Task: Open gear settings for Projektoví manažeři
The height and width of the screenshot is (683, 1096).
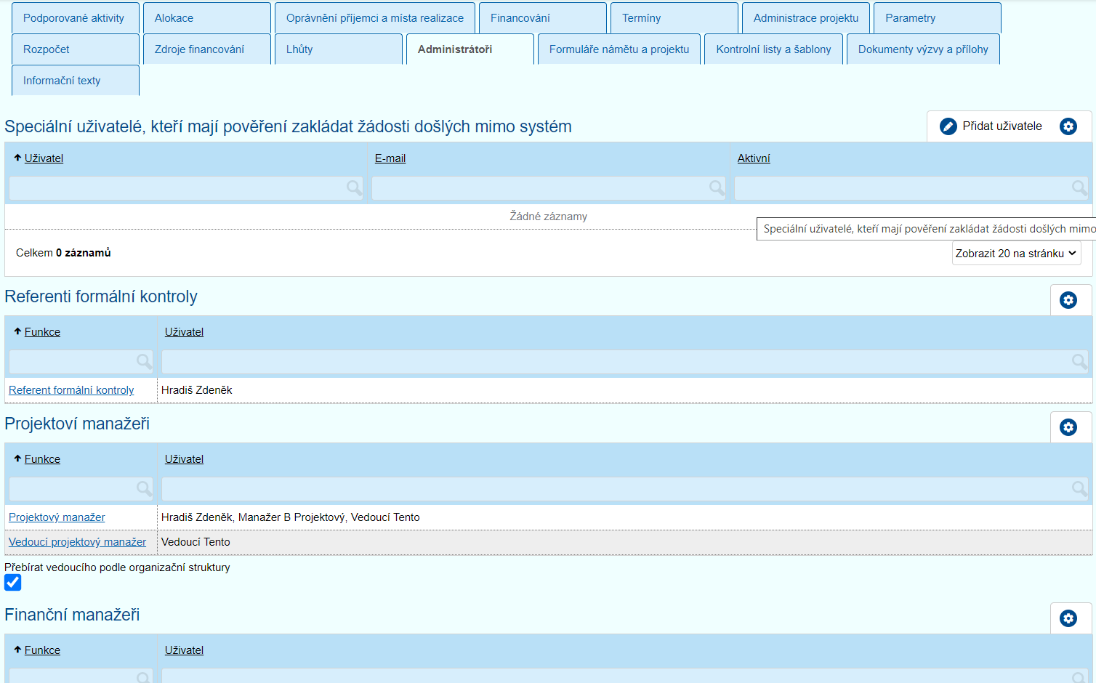Action: (1068, 427)
